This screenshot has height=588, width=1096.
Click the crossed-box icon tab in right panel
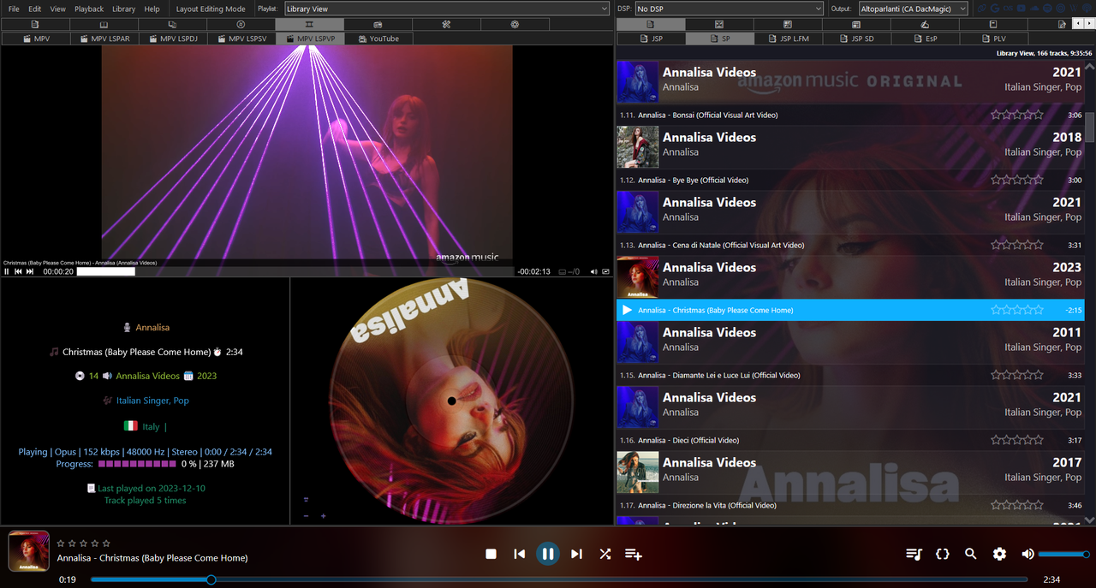click(x=719, y=24)
